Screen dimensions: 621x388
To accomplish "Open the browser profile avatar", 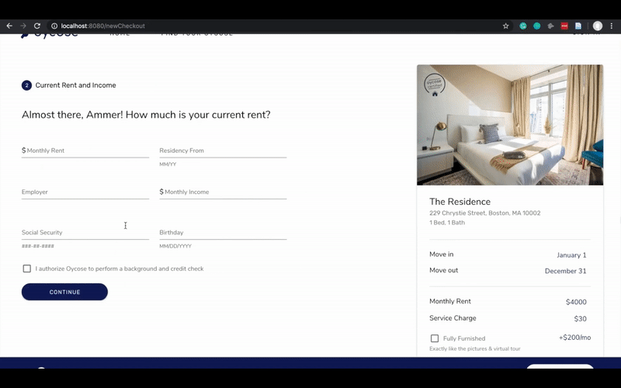I will tap(598, 26).
